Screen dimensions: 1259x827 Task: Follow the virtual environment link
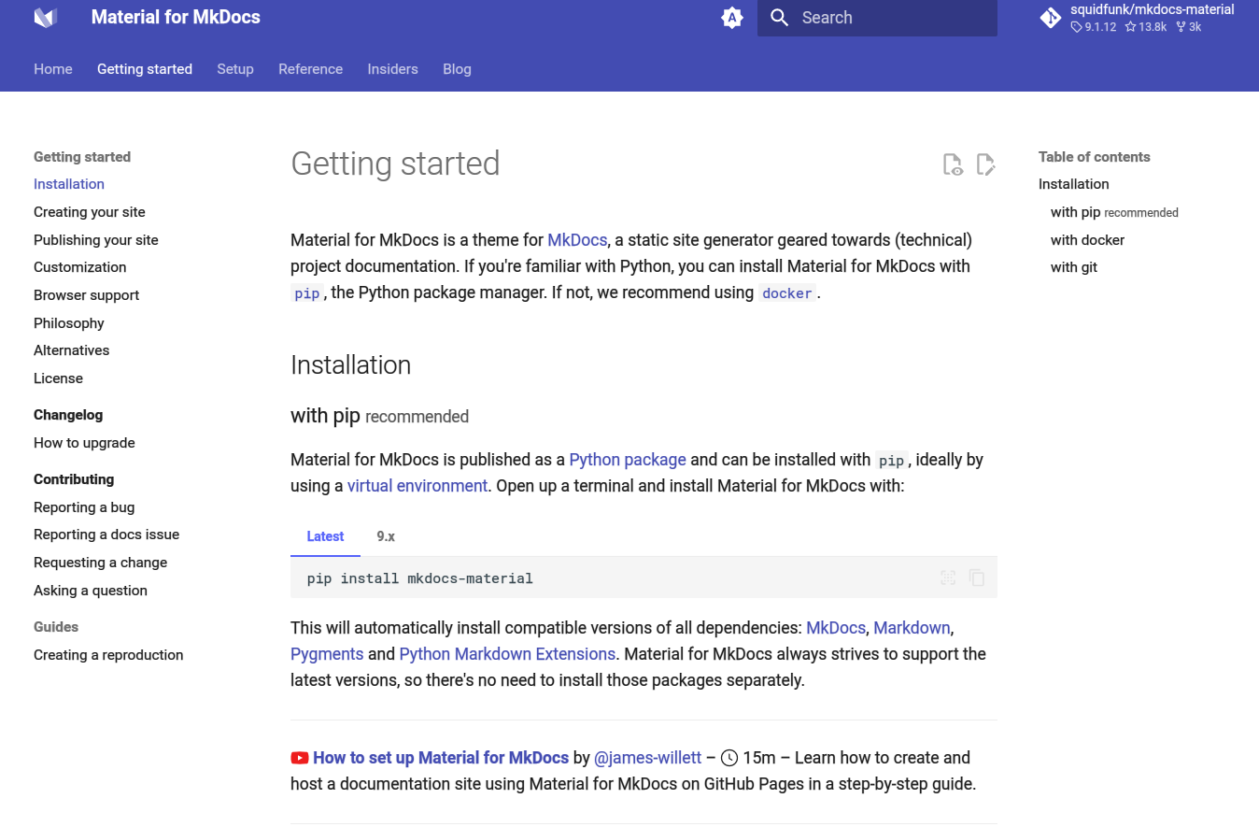coord(417,485)
